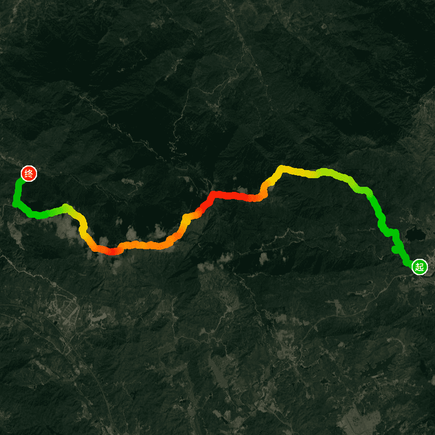
Task: Select the green descending track northwest of 起
Action: [x=377, y=210]
